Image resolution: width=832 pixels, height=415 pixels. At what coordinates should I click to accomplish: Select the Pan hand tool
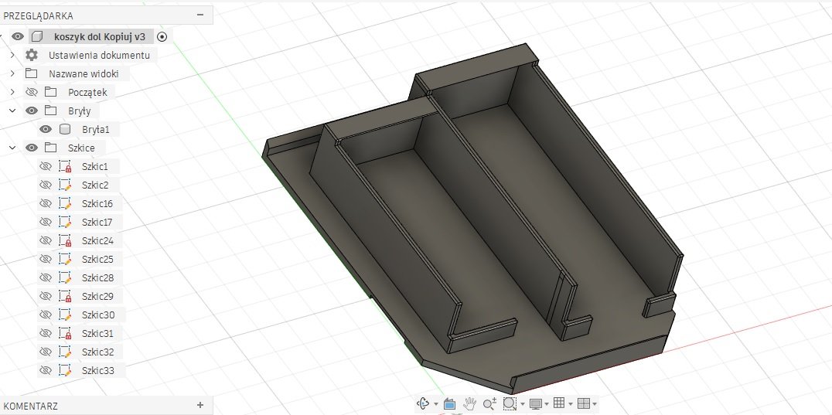tap(469, 403)
